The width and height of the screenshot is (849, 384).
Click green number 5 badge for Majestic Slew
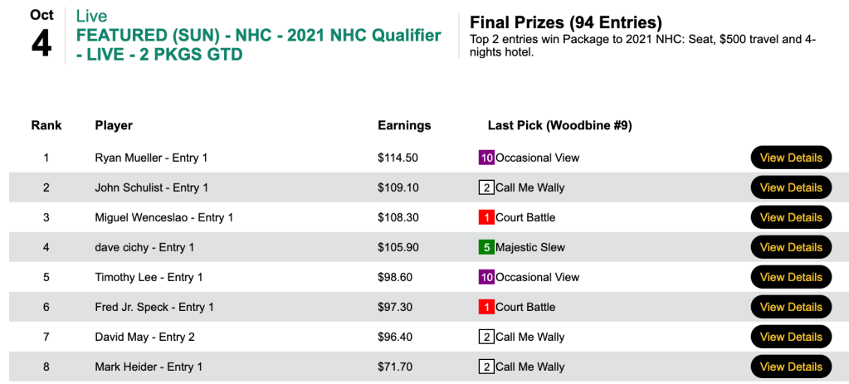tap(486, 247)
